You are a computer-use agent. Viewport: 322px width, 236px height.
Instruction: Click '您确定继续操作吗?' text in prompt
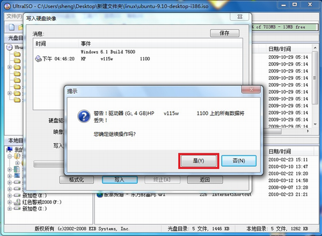click(x=115, y=134)
